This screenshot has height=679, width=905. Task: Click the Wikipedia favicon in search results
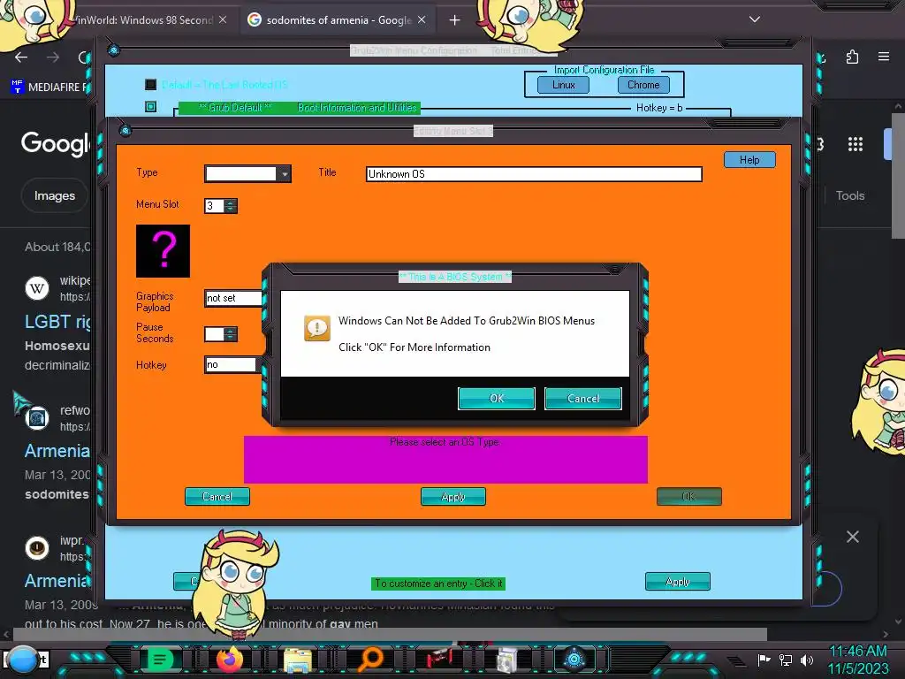37,288
